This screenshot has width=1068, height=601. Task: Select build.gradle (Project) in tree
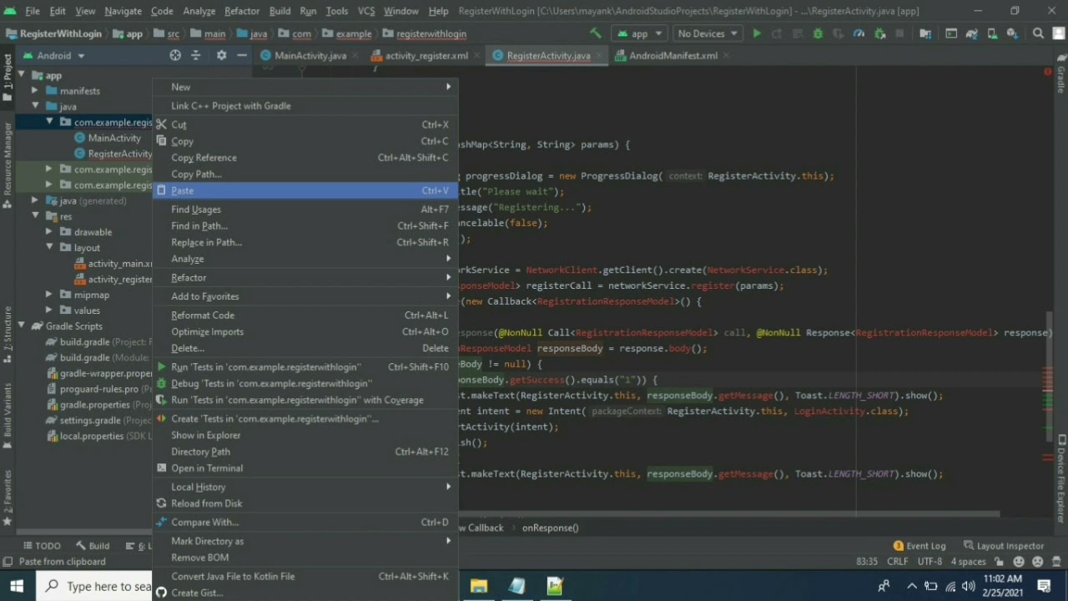tap(98, 342)
